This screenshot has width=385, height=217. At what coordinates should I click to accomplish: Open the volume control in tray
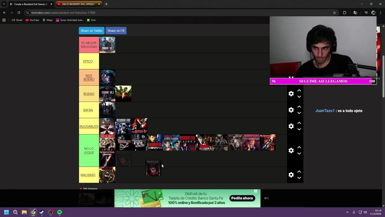pyautogui.click(x=365, y=212)
